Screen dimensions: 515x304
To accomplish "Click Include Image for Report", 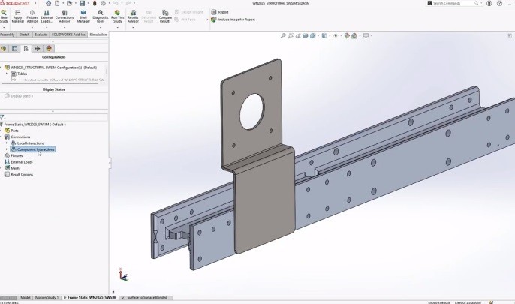I will pos(233,20).
